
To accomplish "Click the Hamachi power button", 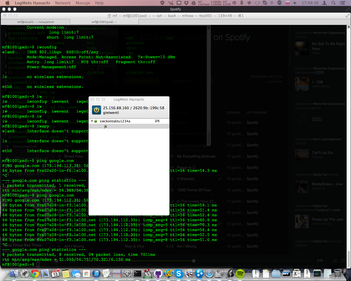I will tap(97, 110).
